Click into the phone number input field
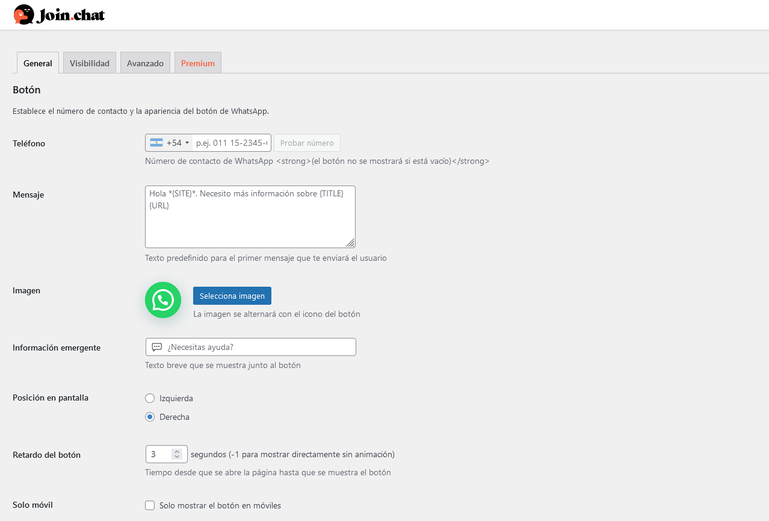Screen dimensions: 769x521 tap(231, 143)
